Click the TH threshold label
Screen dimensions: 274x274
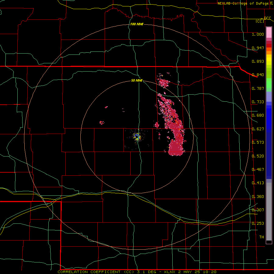(x=262, y=237)
